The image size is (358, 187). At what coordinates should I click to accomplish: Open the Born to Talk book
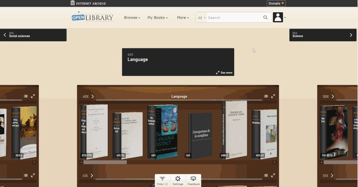(128, 135)
